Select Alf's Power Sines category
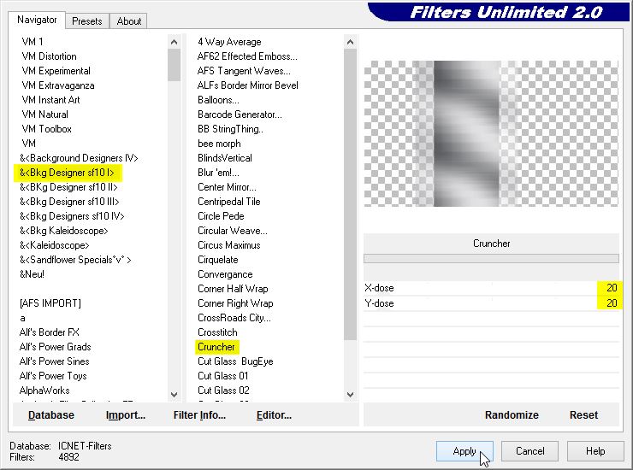Image resolution: width=633 pixels, height=470 pixels. pyautogui.click(x=55, y=361)
